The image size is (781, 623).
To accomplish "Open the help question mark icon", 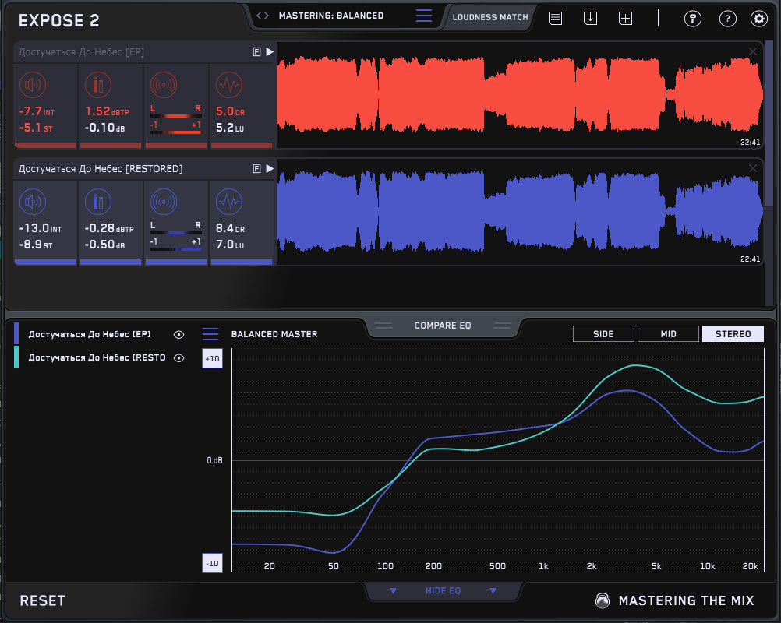I will 726,19.
